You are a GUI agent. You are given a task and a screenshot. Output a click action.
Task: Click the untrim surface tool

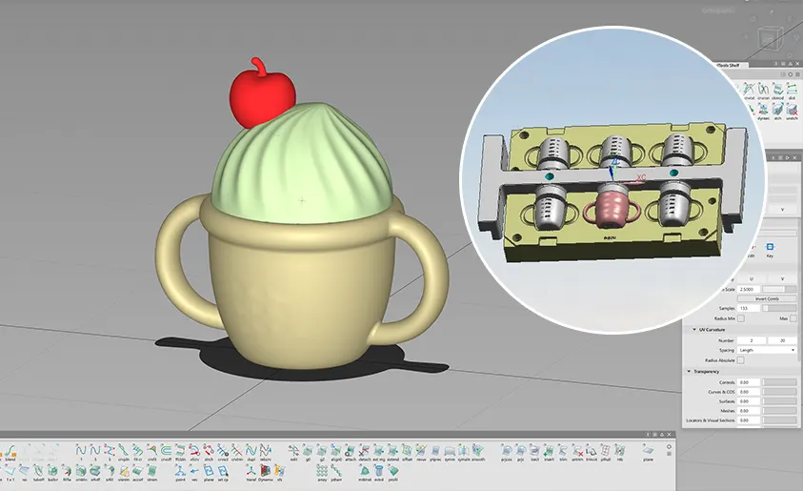(x=577, y=453)
